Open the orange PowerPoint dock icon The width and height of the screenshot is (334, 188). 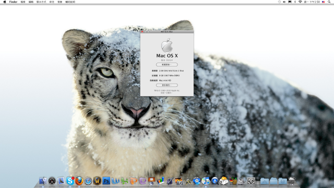[x=134, y=181]
